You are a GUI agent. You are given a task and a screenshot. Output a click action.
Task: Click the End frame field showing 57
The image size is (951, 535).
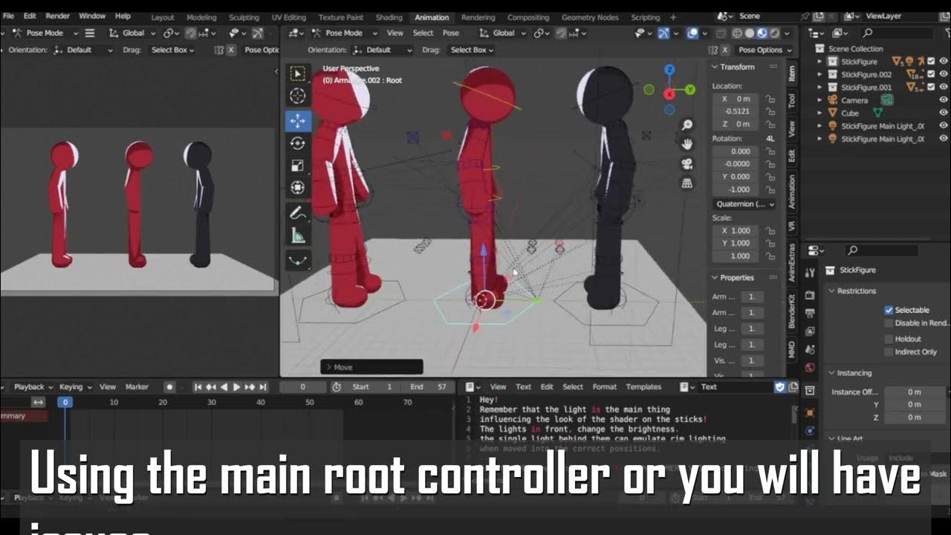(x=426, y=387)
